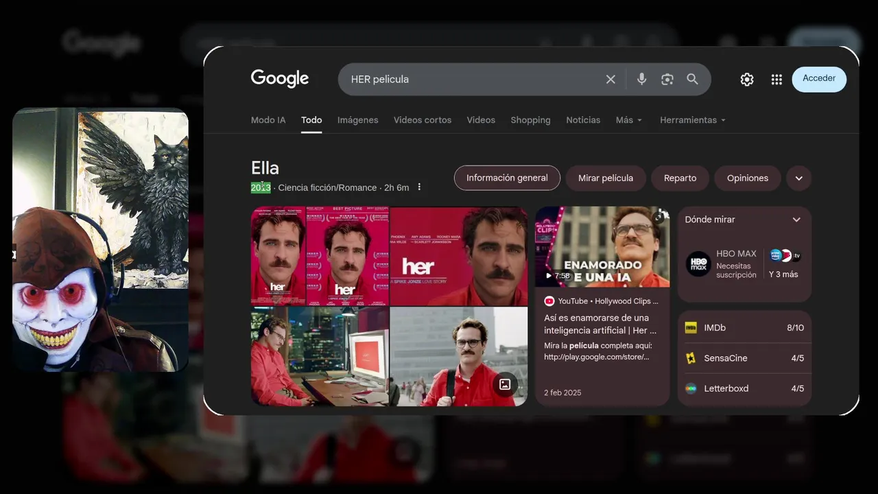Click the HBO Max logo
This screenshot has height=494, width=878.
pos(698,264)
